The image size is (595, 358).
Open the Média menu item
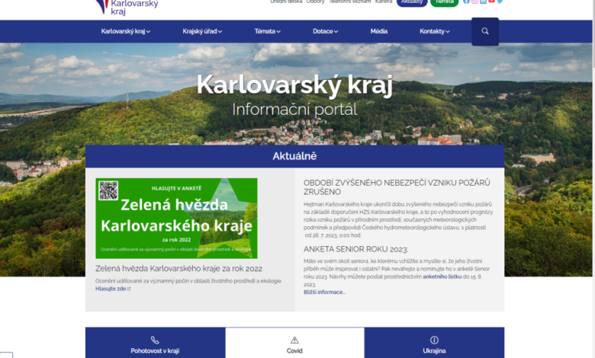click(x=378, y=31)
